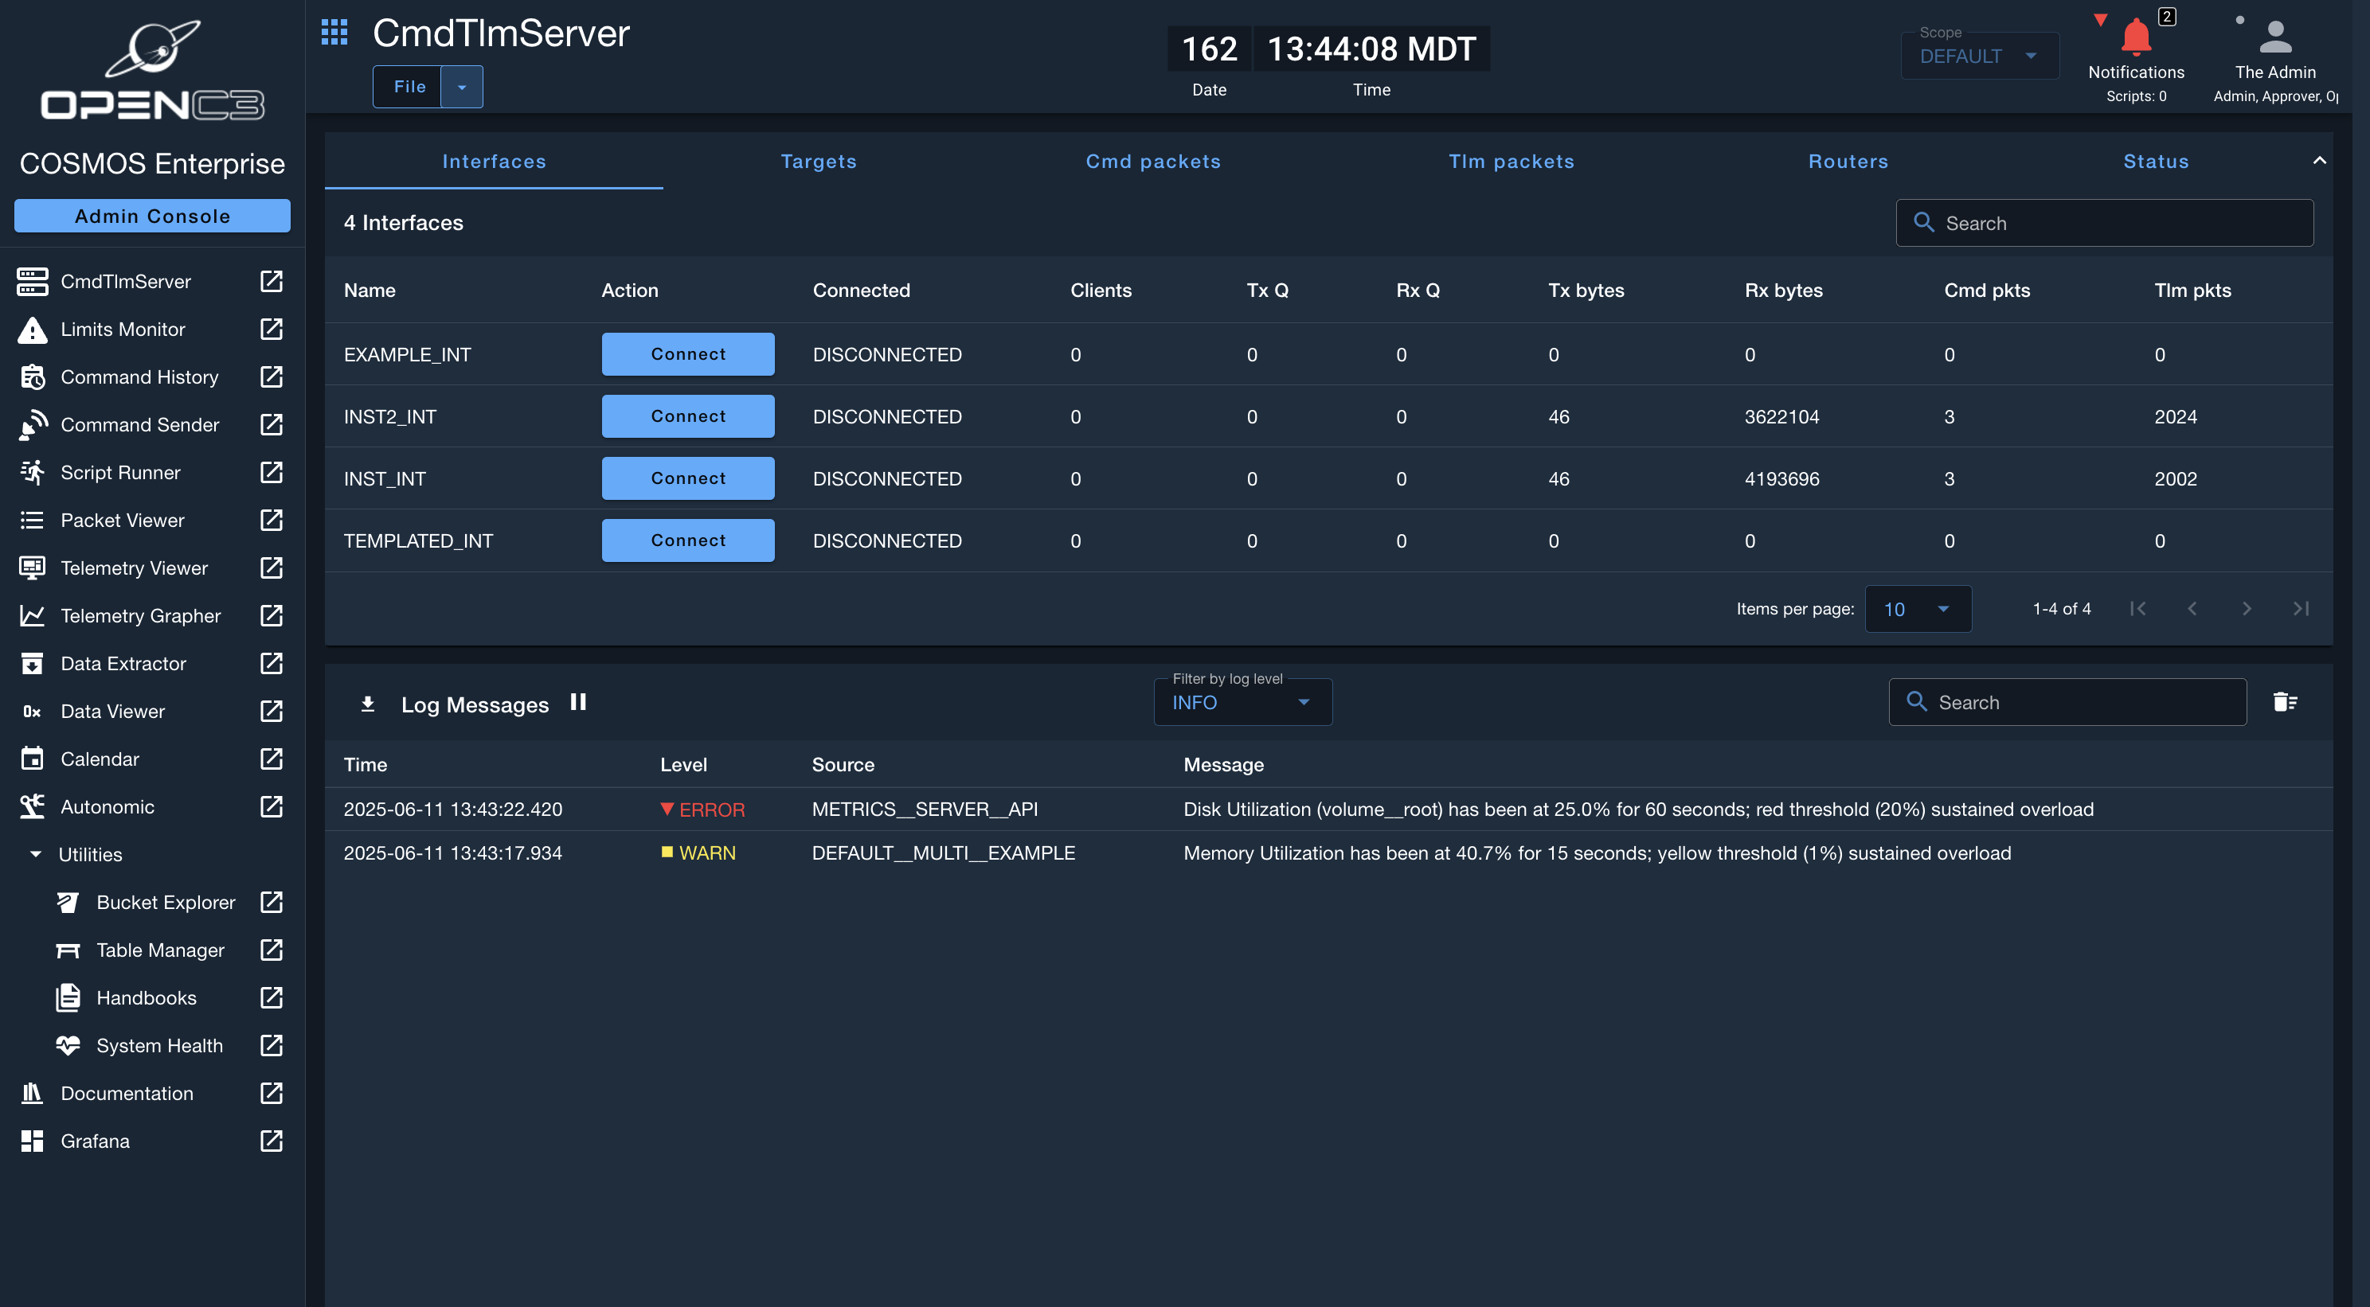Image resolution: width=2370 pixels, height=1307 pixels.
Task: Switch to the Status tab
Action: [x=2156, y=161]
